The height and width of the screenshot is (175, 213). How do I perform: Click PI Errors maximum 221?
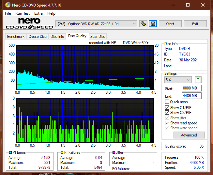pos(47,163)
